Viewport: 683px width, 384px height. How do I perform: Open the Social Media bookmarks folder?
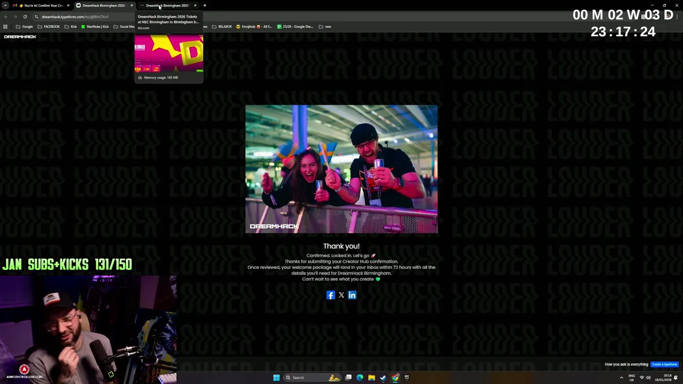tap(124, 27)
